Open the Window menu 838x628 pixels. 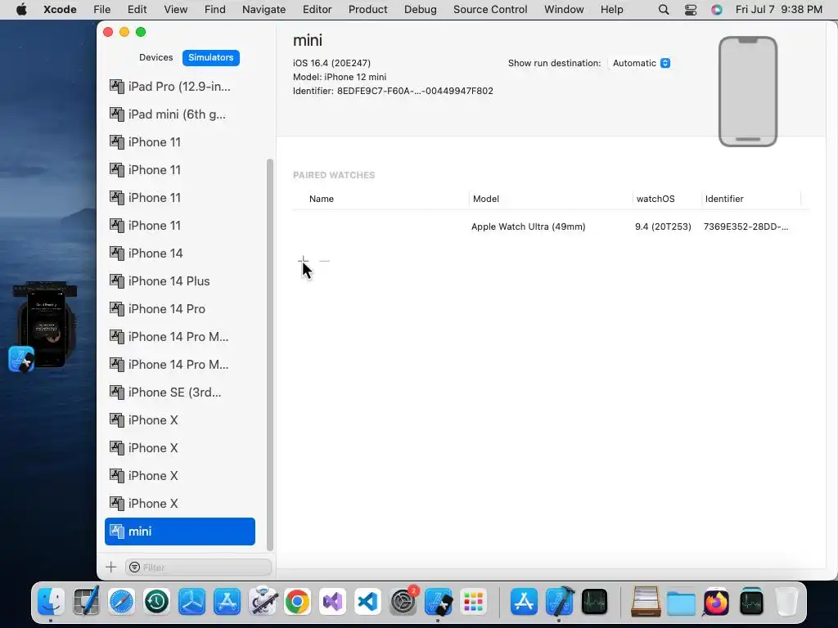[x=564, y=10]
